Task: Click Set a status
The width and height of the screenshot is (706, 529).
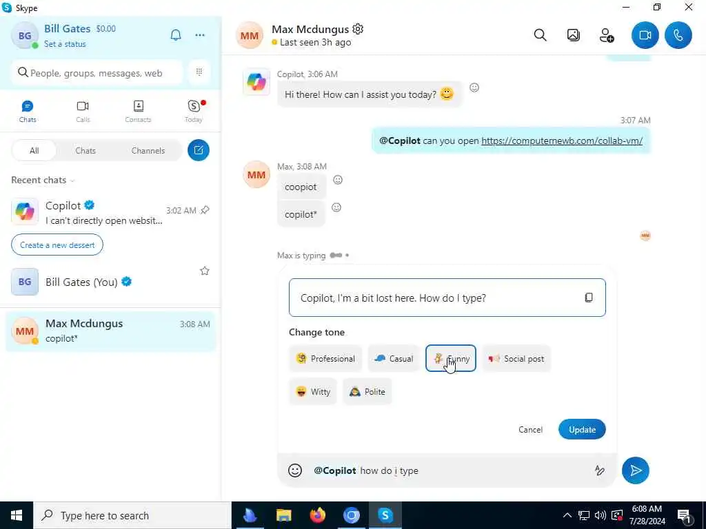Action: tap(65, 44)
